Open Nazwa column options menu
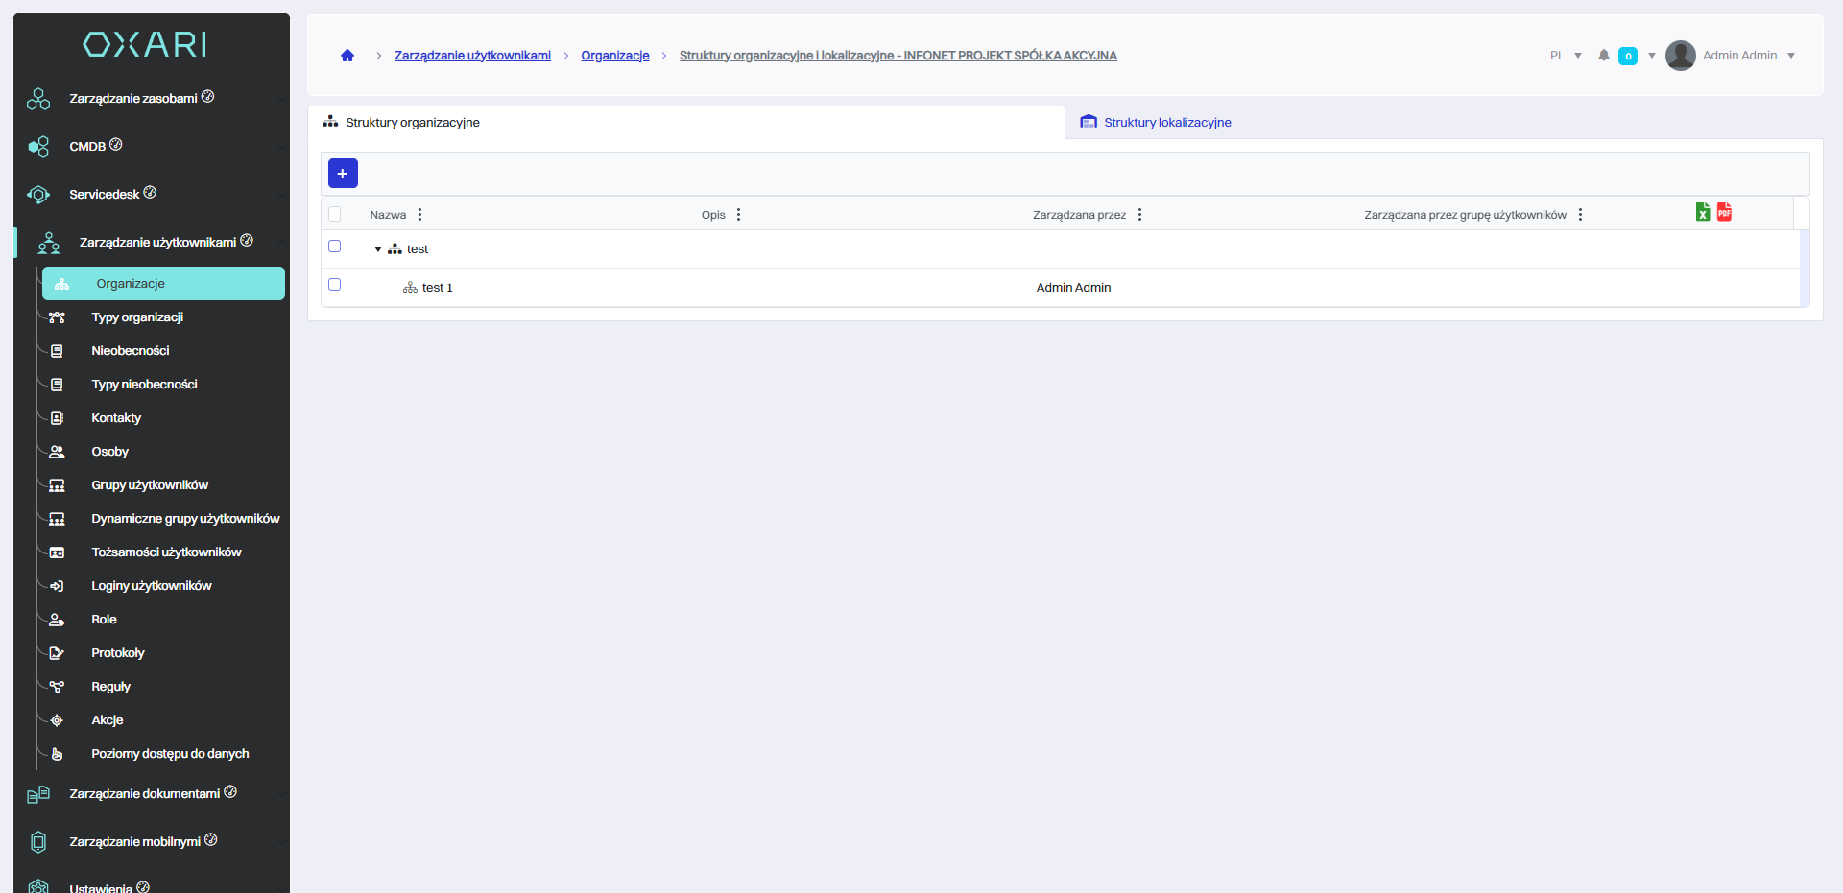This screenshot has height=893, width=1843. point(420,215)
